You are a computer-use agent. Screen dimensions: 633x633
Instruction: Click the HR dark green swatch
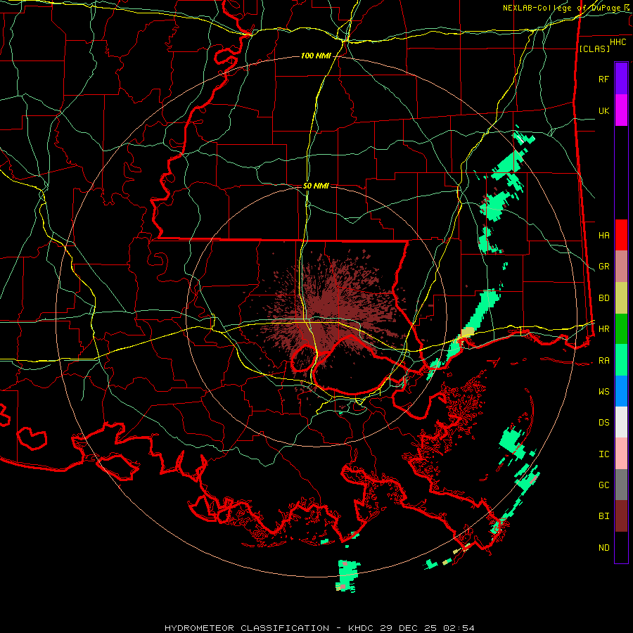pyautogui.click(x=621, y=329)
